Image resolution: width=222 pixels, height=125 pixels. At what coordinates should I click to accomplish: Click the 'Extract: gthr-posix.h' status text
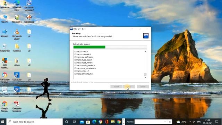(82, 44)
